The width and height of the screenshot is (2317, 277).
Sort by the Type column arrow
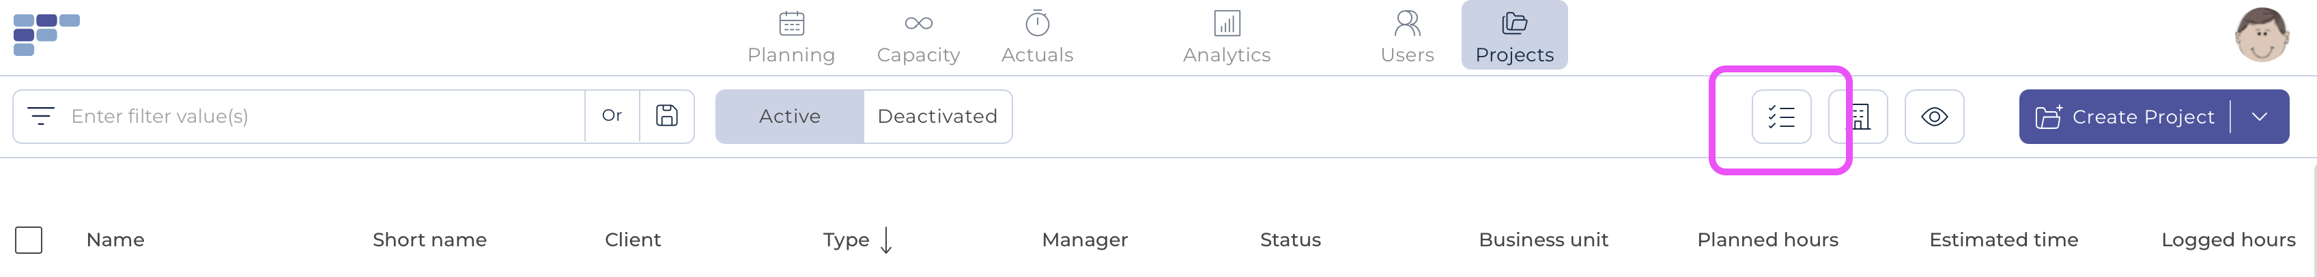pyautogui.click(x=886, y=240)
